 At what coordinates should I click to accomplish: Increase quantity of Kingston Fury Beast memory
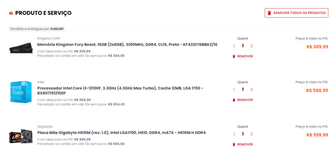coord(252,46)
